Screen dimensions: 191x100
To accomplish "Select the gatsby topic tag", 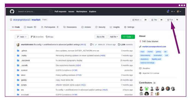I will pos(159,52).
